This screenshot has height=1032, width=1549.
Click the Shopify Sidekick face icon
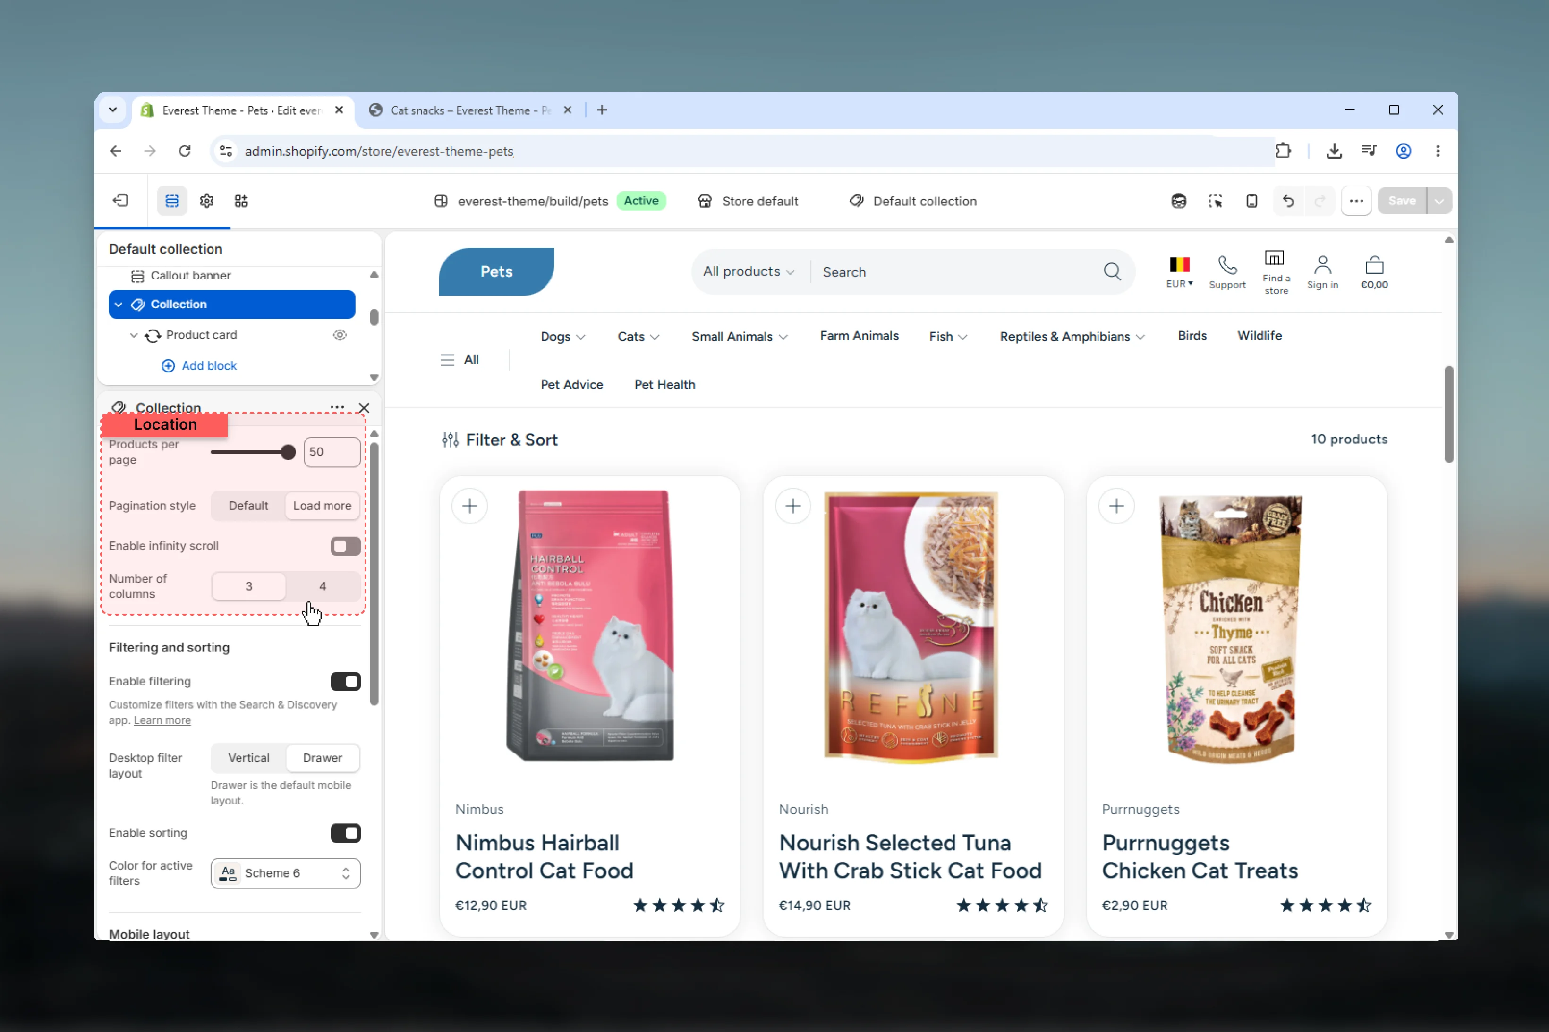click(1178, 201)
